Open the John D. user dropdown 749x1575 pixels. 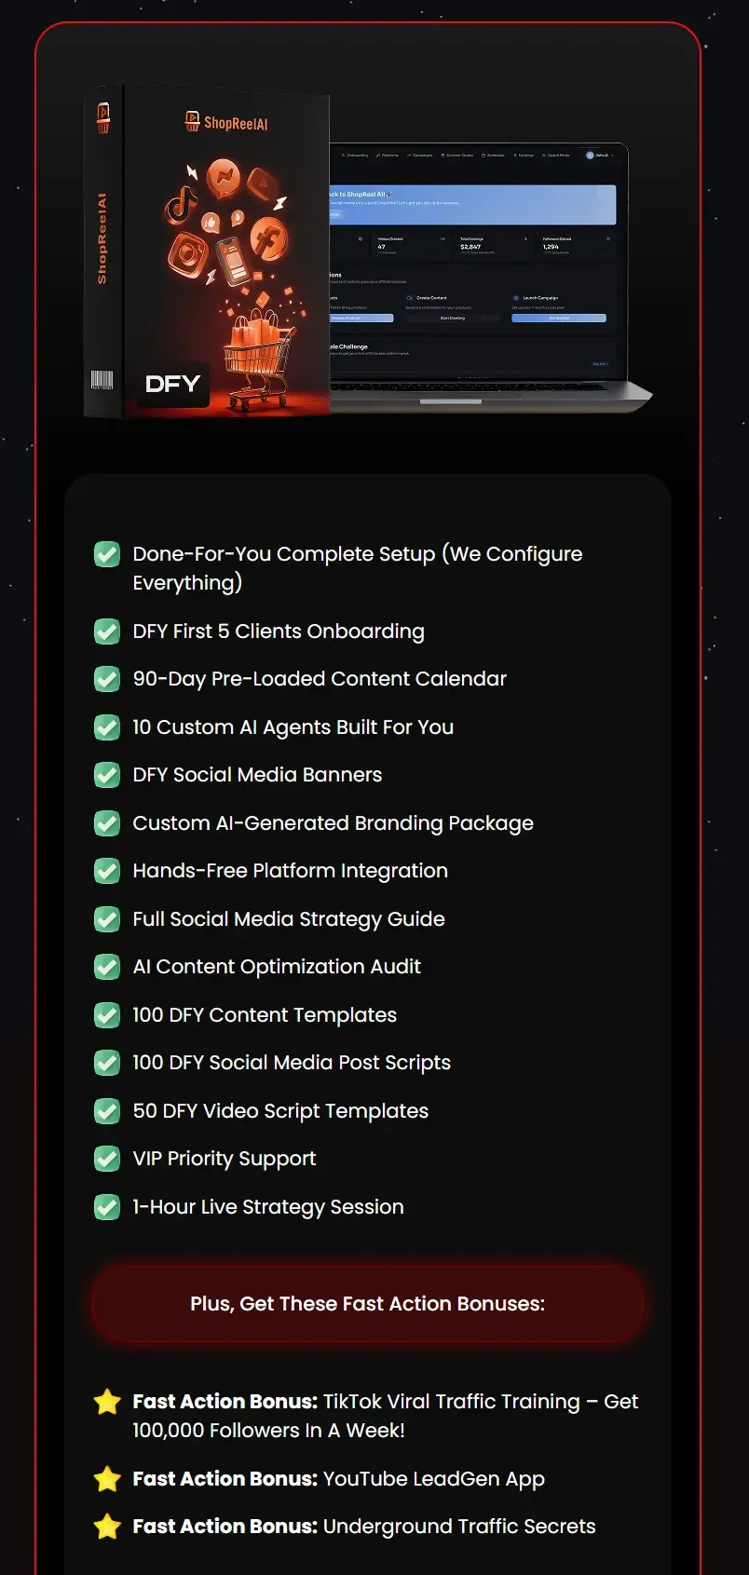[600, 155]
